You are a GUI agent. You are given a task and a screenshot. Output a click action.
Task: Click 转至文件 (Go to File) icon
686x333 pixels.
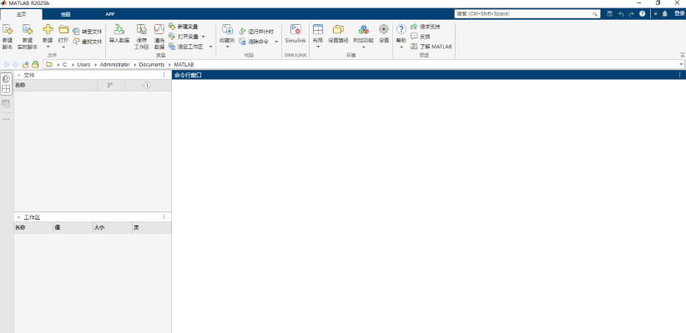[76, 32]
